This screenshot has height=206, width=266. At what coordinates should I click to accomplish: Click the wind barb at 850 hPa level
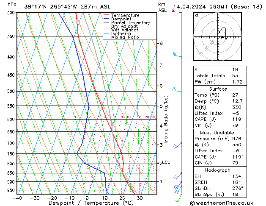coord(177,176)
